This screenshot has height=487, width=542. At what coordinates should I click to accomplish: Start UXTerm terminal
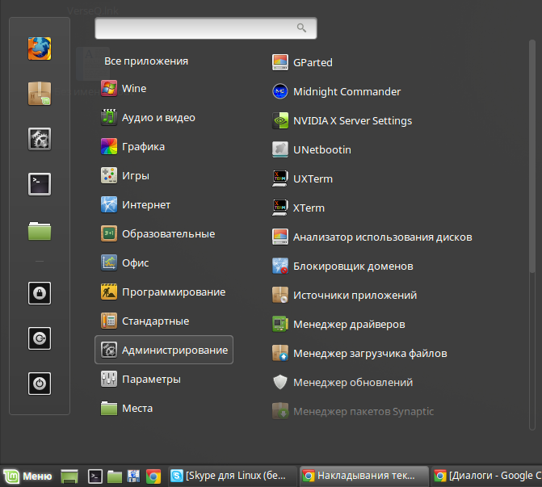(302, 178)
